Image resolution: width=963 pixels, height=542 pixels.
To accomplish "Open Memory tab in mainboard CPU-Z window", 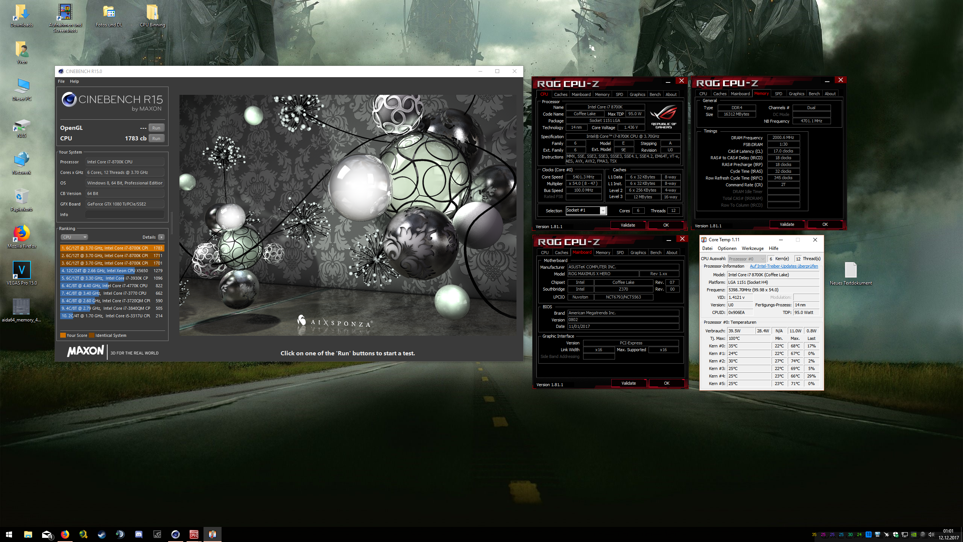I will tap(603, 253).
